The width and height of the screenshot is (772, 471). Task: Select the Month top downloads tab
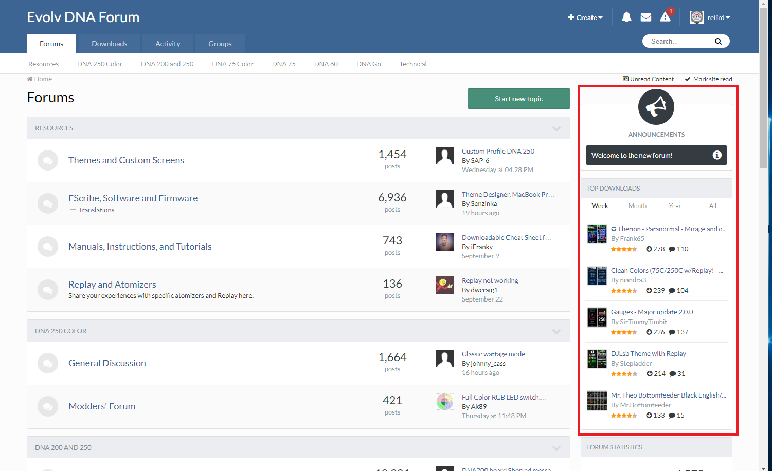637,206
